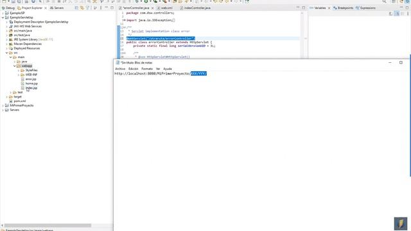This screenshot has height=231, width=411.
Task: Open the web.xml editor tab
Action: pyautogui.click(x=164, y=8)
